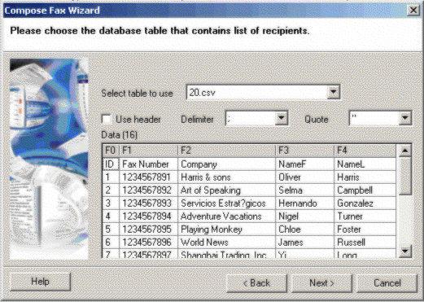Click the scroll down arrow in data grid
This screenshot has width=424, height=302.
click(x=404, y=252)
